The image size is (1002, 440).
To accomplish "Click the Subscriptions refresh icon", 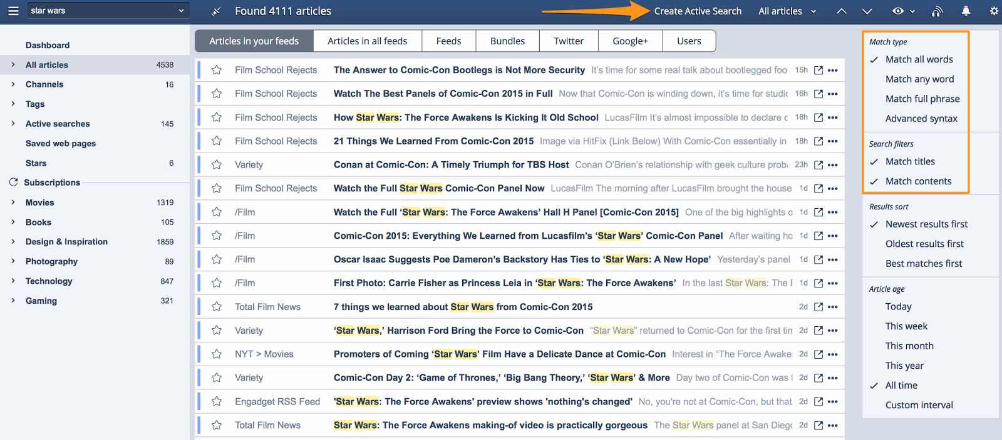I will (x=13, y=182).
